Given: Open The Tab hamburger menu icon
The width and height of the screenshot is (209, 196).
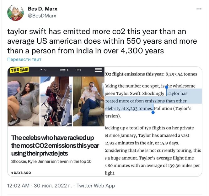Looking at the screenshot, I should pyautogui.click(x=98, y=70).
